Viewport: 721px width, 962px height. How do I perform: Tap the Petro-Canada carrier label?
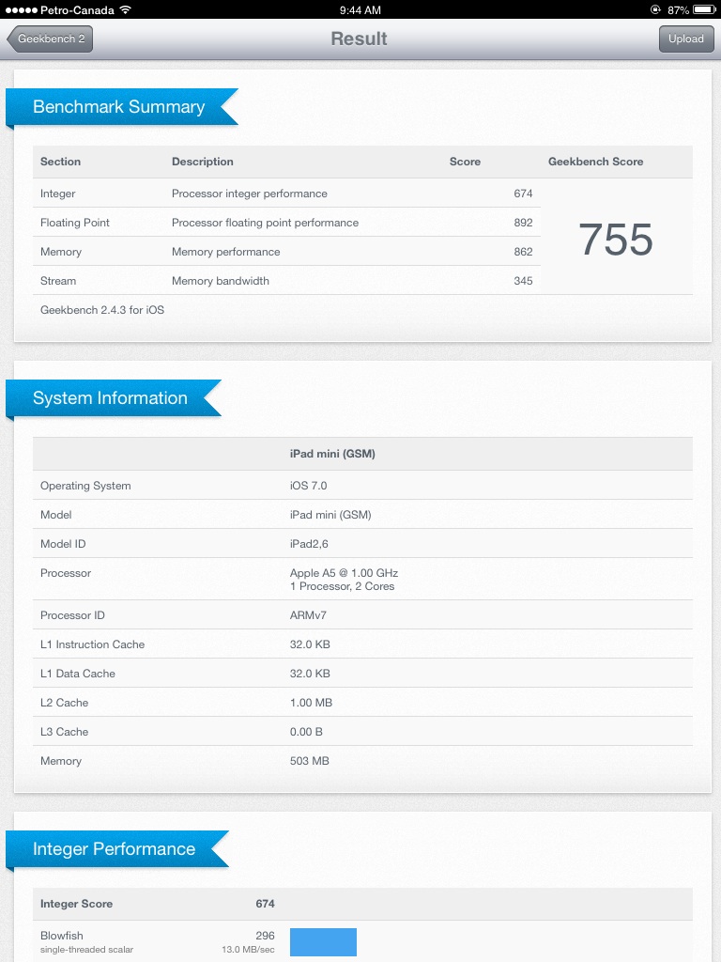(77, 9)
